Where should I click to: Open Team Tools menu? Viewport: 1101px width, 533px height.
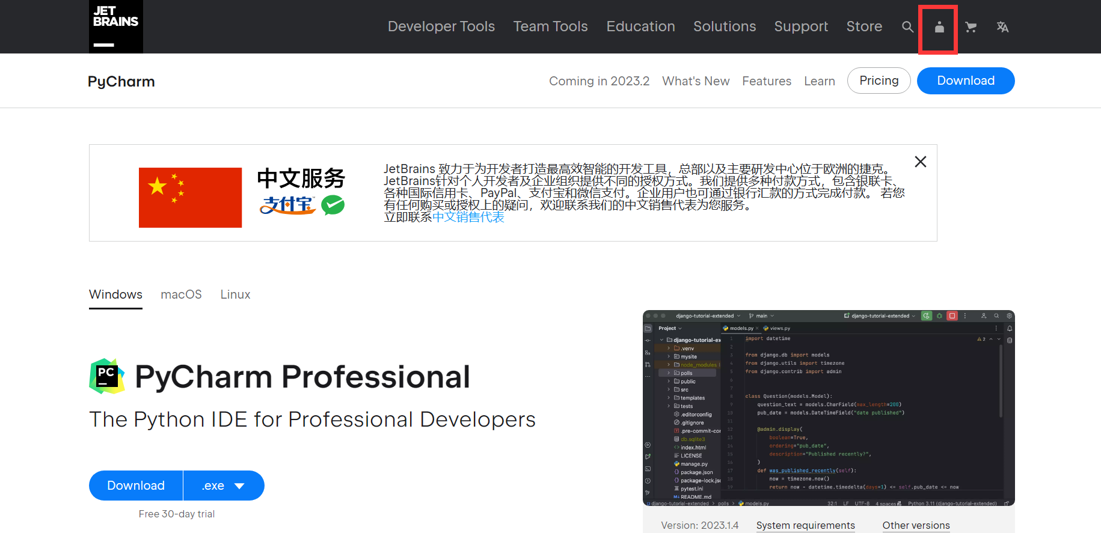coord(550,26)
